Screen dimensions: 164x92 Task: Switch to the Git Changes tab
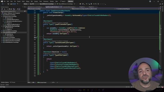tap(13, 82)
